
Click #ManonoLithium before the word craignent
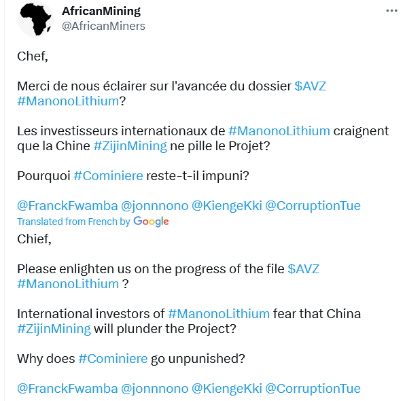[279, 131]
